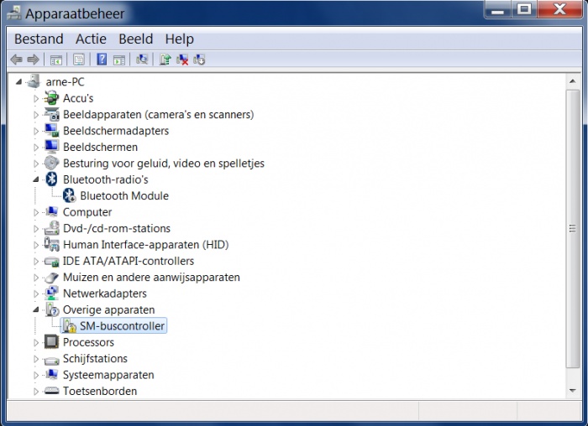Viewport: 588px width, 426px height.
Task: Toggle the show/hide console tree toolbar icon
Action: pos(56,60)
